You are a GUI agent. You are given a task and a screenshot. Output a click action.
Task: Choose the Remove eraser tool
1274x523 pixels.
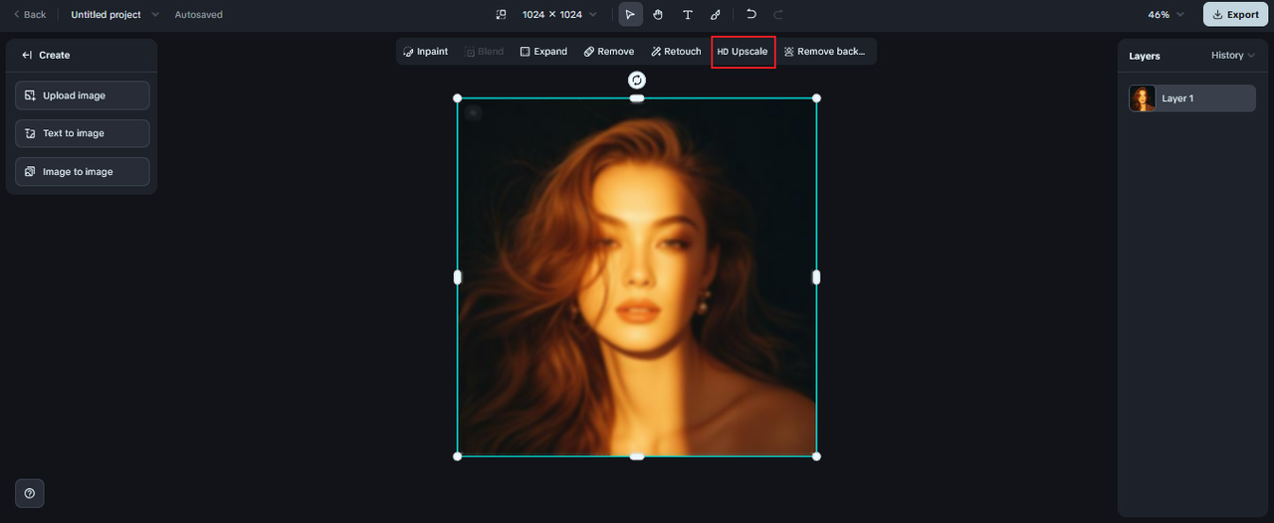(609, 52)
